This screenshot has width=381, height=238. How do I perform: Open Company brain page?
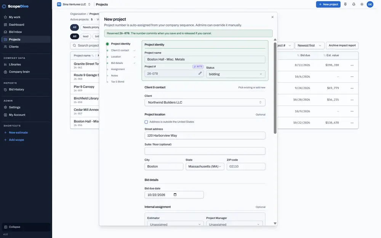(26, 72)
